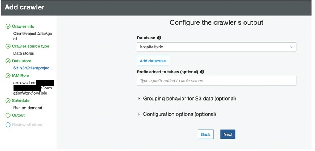The width and height of the screenshot is (315, 151).
Task: Click the Review all steps circle icon
Action: click(8, 125)
